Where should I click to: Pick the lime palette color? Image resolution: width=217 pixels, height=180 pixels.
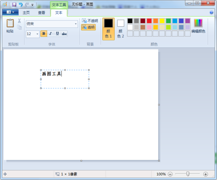tap(169, 27)
